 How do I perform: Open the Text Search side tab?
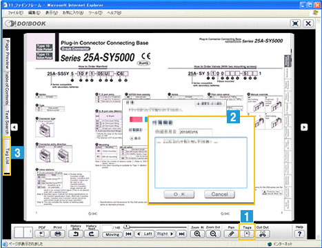pos(7,122)
